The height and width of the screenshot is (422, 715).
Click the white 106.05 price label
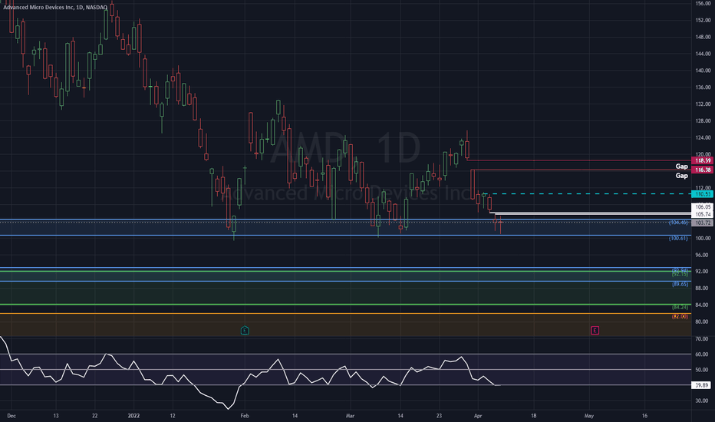(x=703, y=207)
